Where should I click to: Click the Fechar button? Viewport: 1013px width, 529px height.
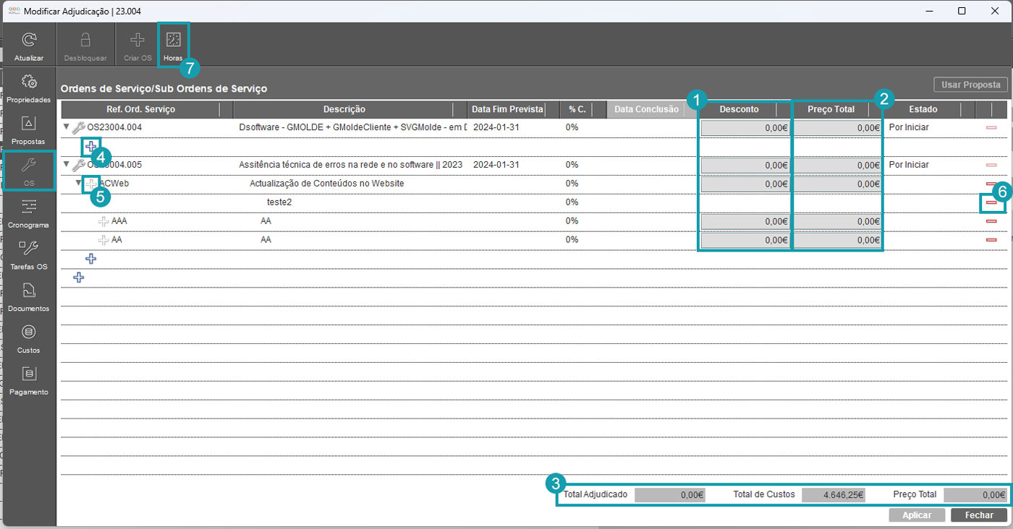(x=979, y=515)
